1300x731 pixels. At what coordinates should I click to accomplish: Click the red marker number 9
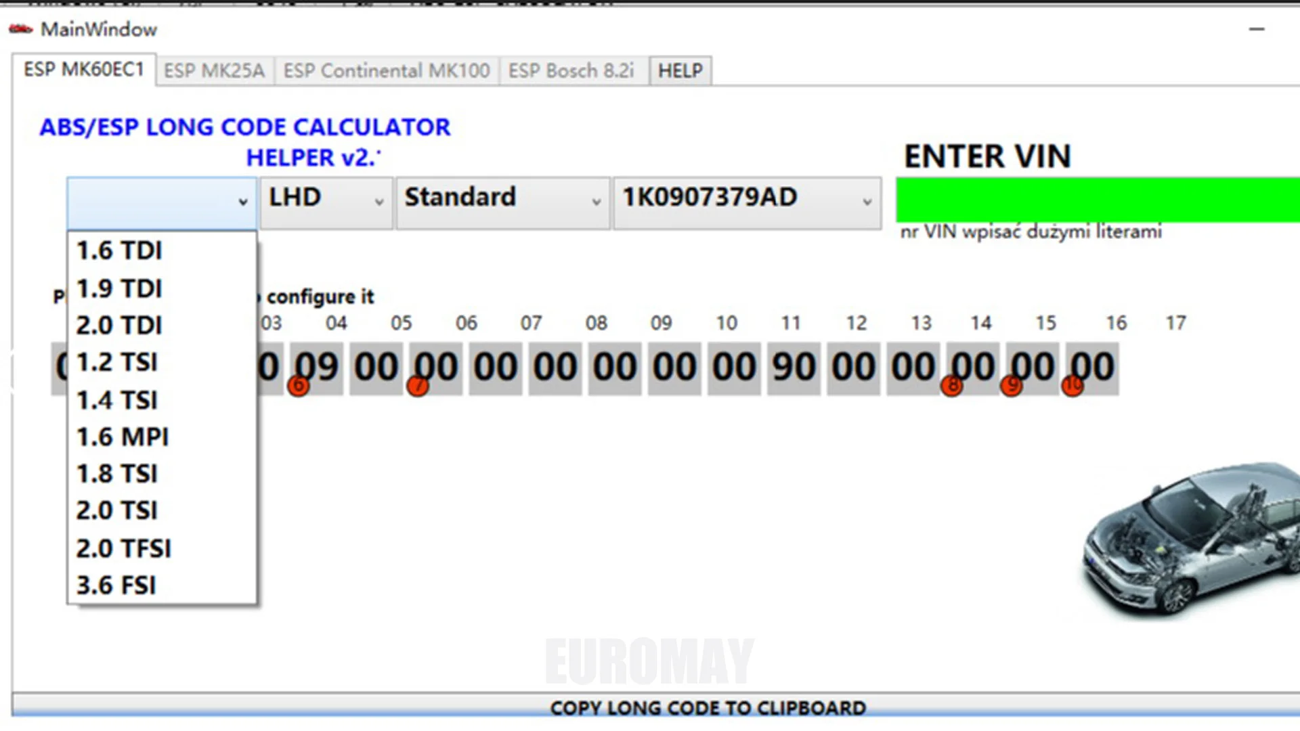tap(1012, 386)
